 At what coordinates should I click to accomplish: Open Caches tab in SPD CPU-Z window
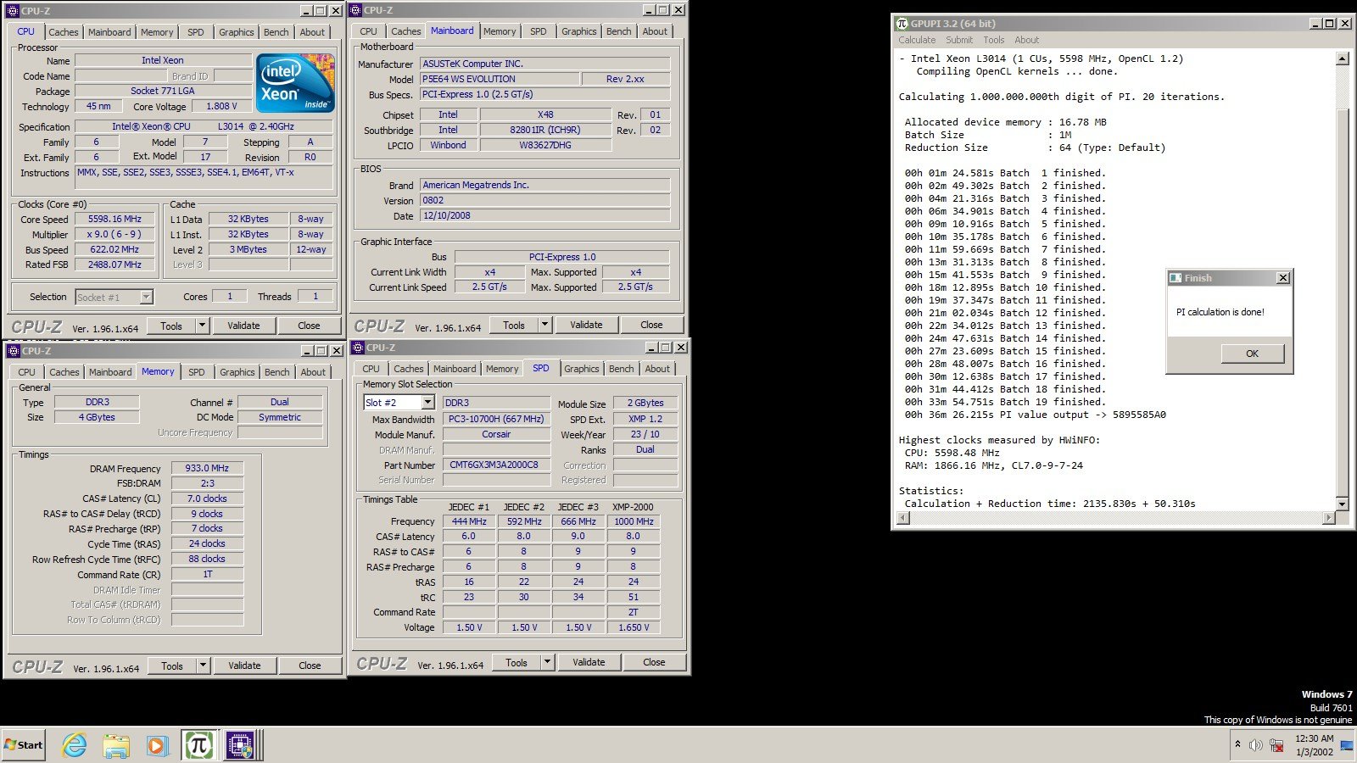point(408,369)
